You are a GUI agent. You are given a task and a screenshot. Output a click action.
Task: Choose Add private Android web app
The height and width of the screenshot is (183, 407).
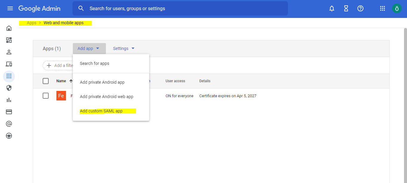tap(111, 97)
